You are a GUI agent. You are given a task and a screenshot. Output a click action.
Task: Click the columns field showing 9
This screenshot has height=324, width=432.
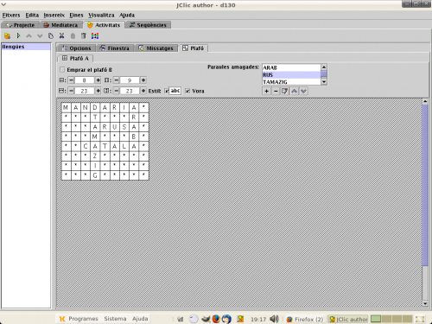[130, 80]
